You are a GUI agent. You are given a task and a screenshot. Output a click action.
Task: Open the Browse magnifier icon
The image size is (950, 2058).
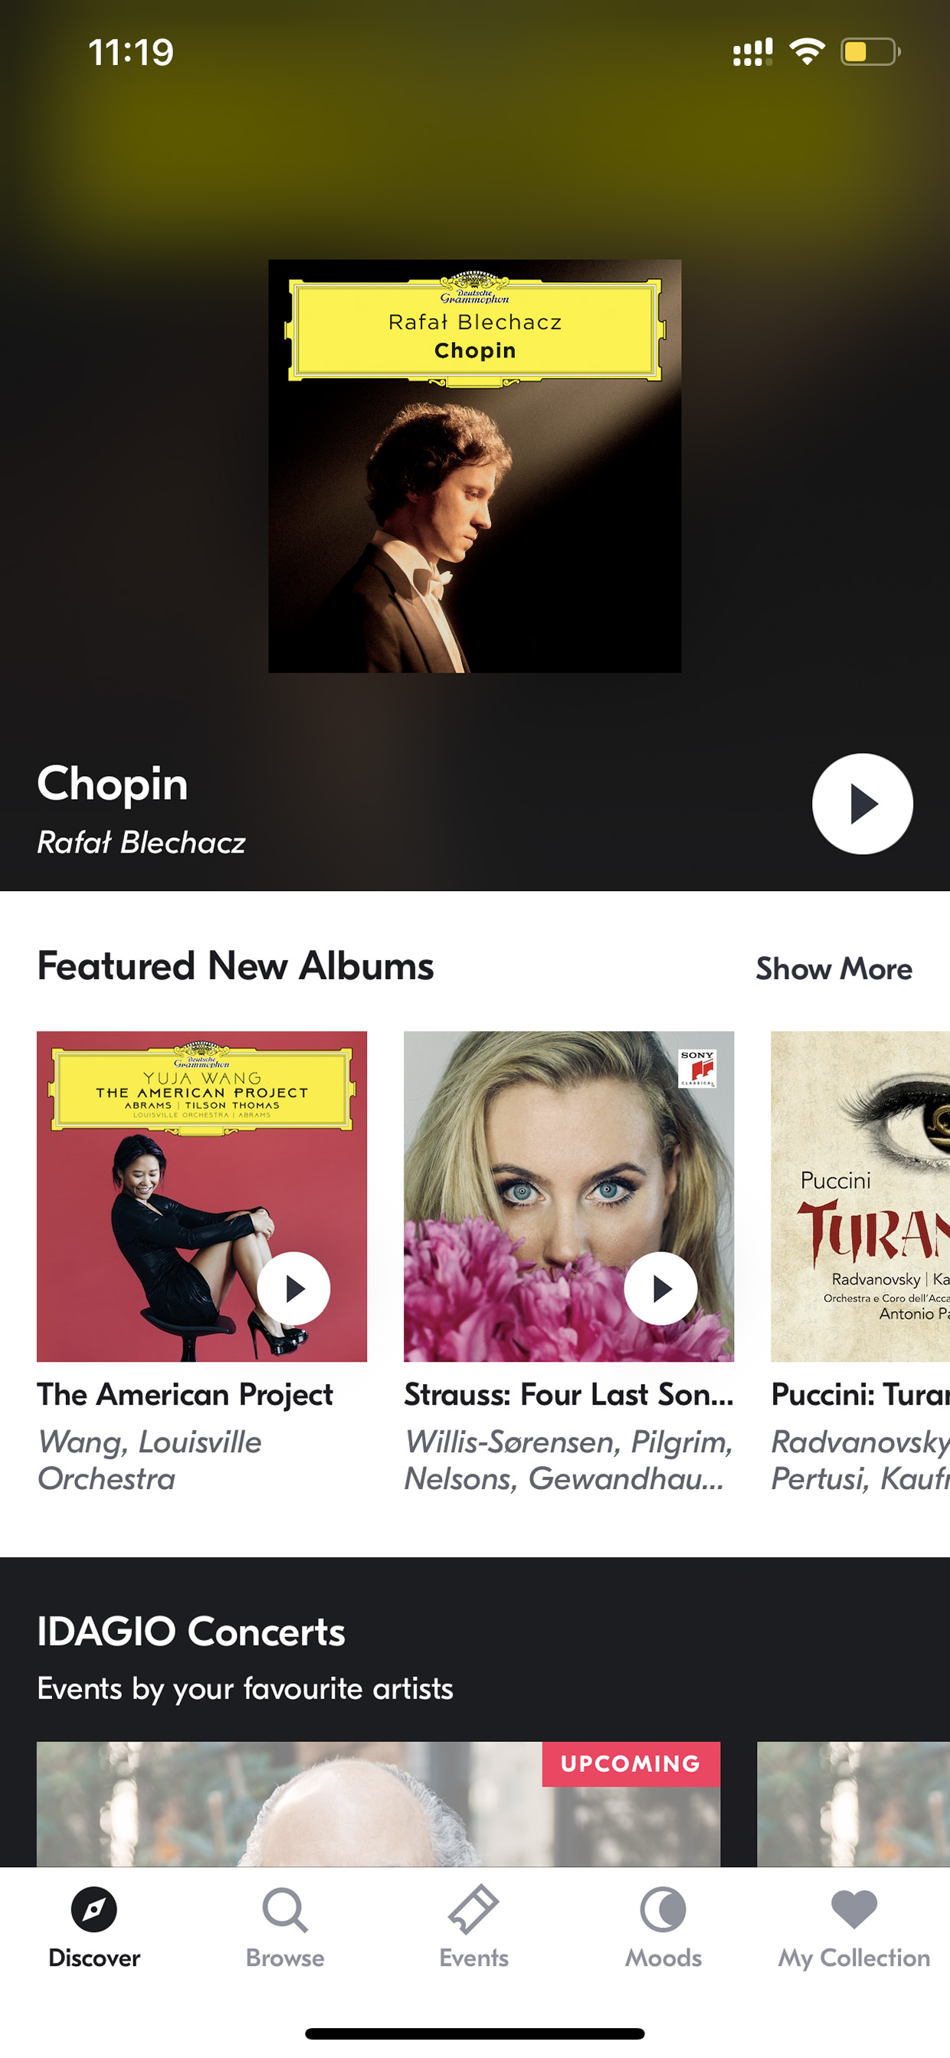[x=285, y=1910]
